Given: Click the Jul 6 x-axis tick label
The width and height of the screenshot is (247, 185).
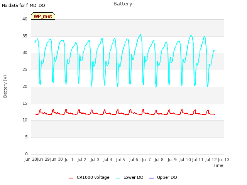Looking at the screenshot, I should 134,160.
